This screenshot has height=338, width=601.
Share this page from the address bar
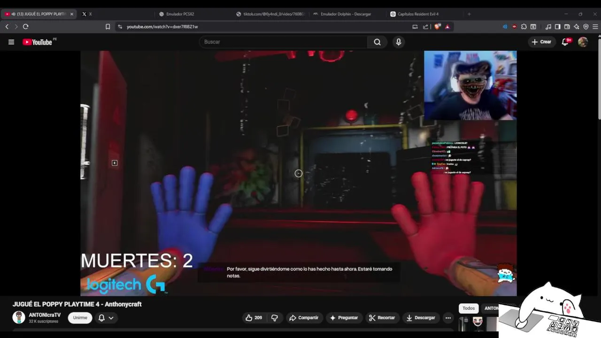point(426,27)
